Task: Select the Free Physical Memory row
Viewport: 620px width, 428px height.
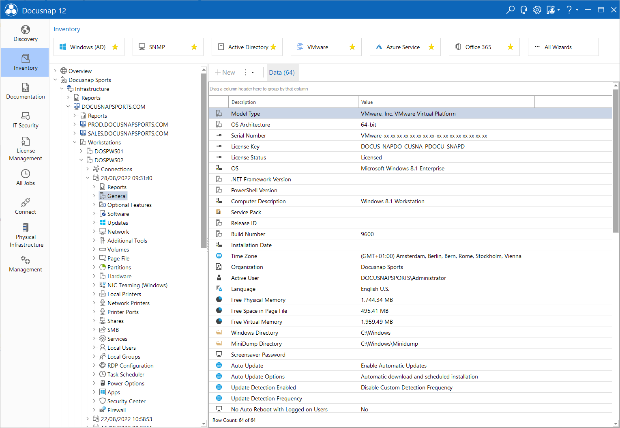Action: pos(410,300)
